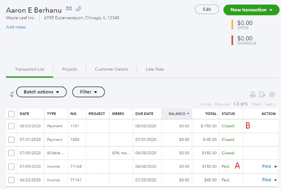Sort by the Project column header
Image resolution: width=281 pixels, height=189 pixels.
pyautogui.click(x=97, y=114)
